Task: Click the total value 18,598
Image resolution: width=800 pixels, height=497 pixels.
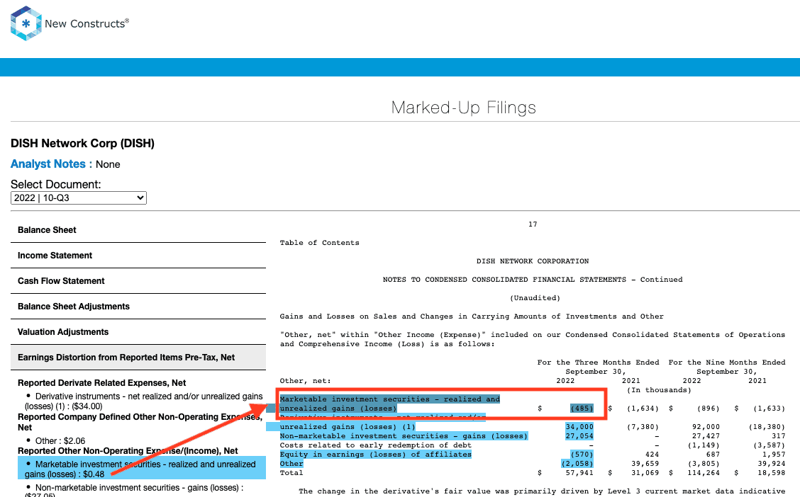Action: point(772,472)
